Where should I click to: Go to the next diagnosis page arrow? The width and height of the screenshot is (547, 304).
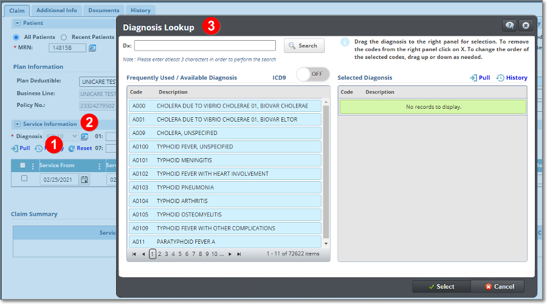click(x=230, y=254)
